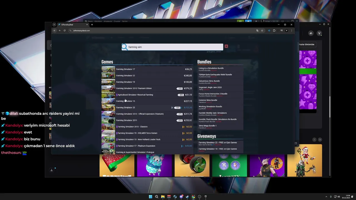Click the previous carousel arrow in the Epic window
The image size is (356, 200).
(x=314, y=139)
